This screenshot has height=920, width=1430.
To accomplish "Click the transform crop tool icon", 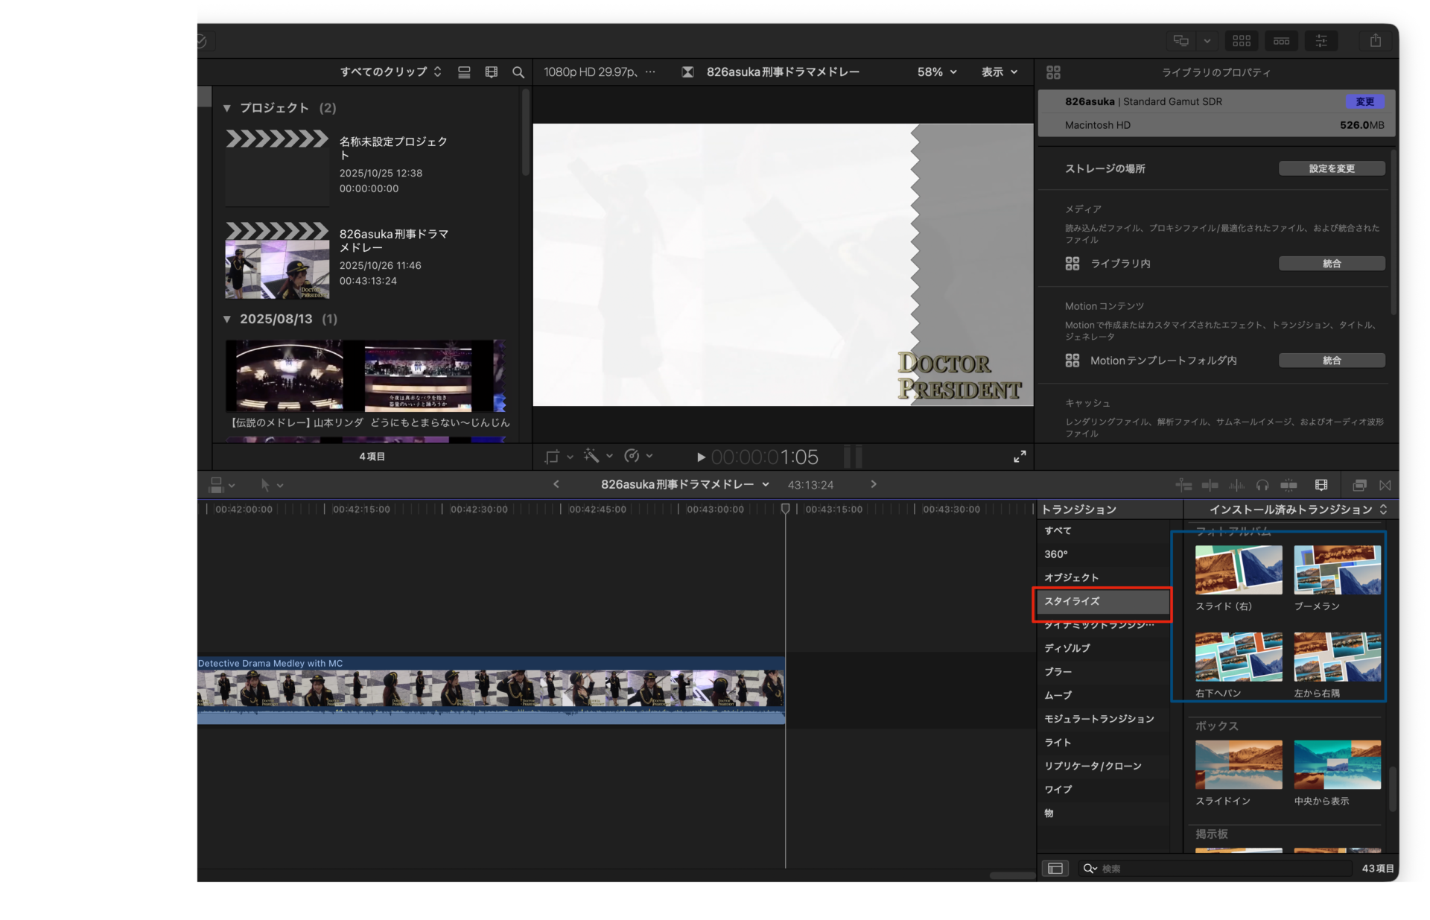I will 552,456.
